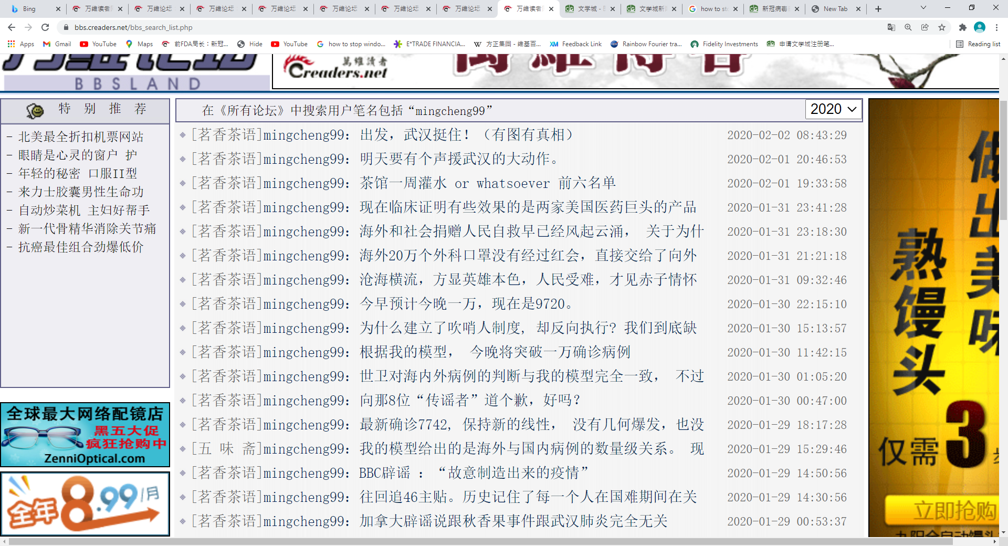
Task: Open post 今早预计今晚一万，现在是9720
Action: (x=466, y=304)
